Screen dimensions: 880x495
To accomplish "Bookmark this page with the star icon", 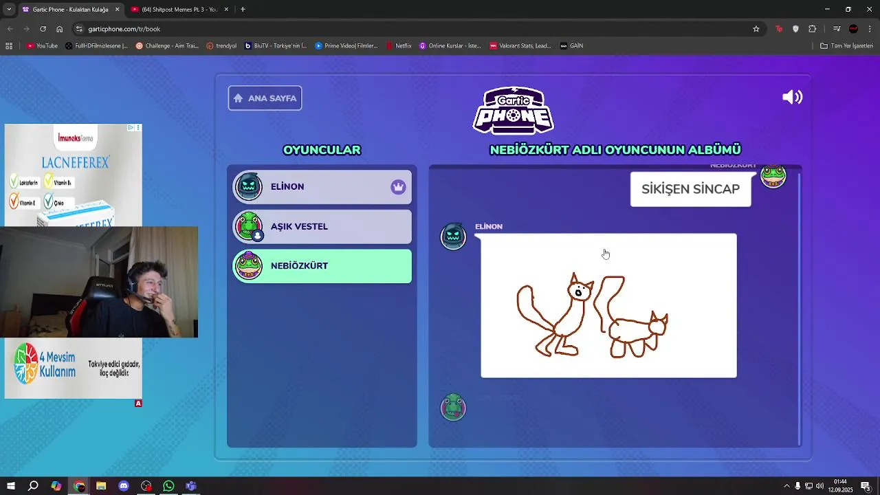I will (756, 29).
